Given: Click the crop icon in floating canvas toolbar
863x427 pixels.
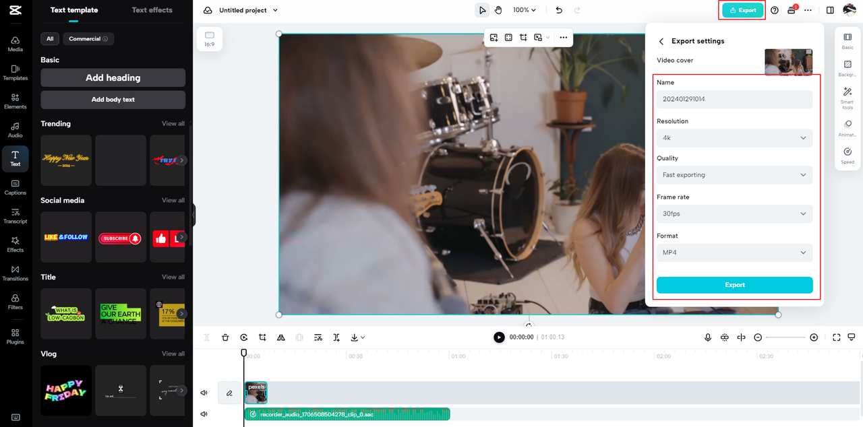Looking at the screenshot, I should [523, 38].
